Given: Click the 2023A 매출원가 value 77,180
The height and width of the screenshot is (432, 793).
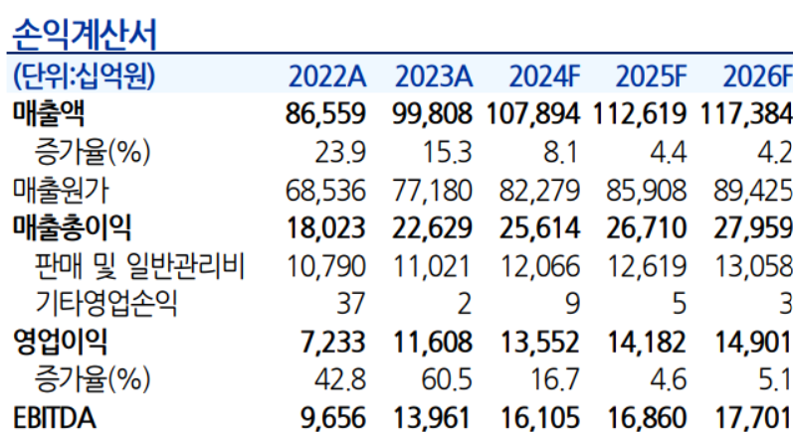Looking at the screenshot, I should (x=433, y=189).
